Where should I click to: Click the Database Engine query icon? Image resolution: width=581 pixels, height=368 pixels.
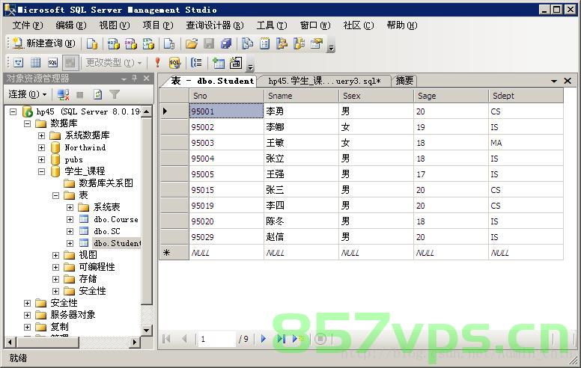[x=92, y=43]
